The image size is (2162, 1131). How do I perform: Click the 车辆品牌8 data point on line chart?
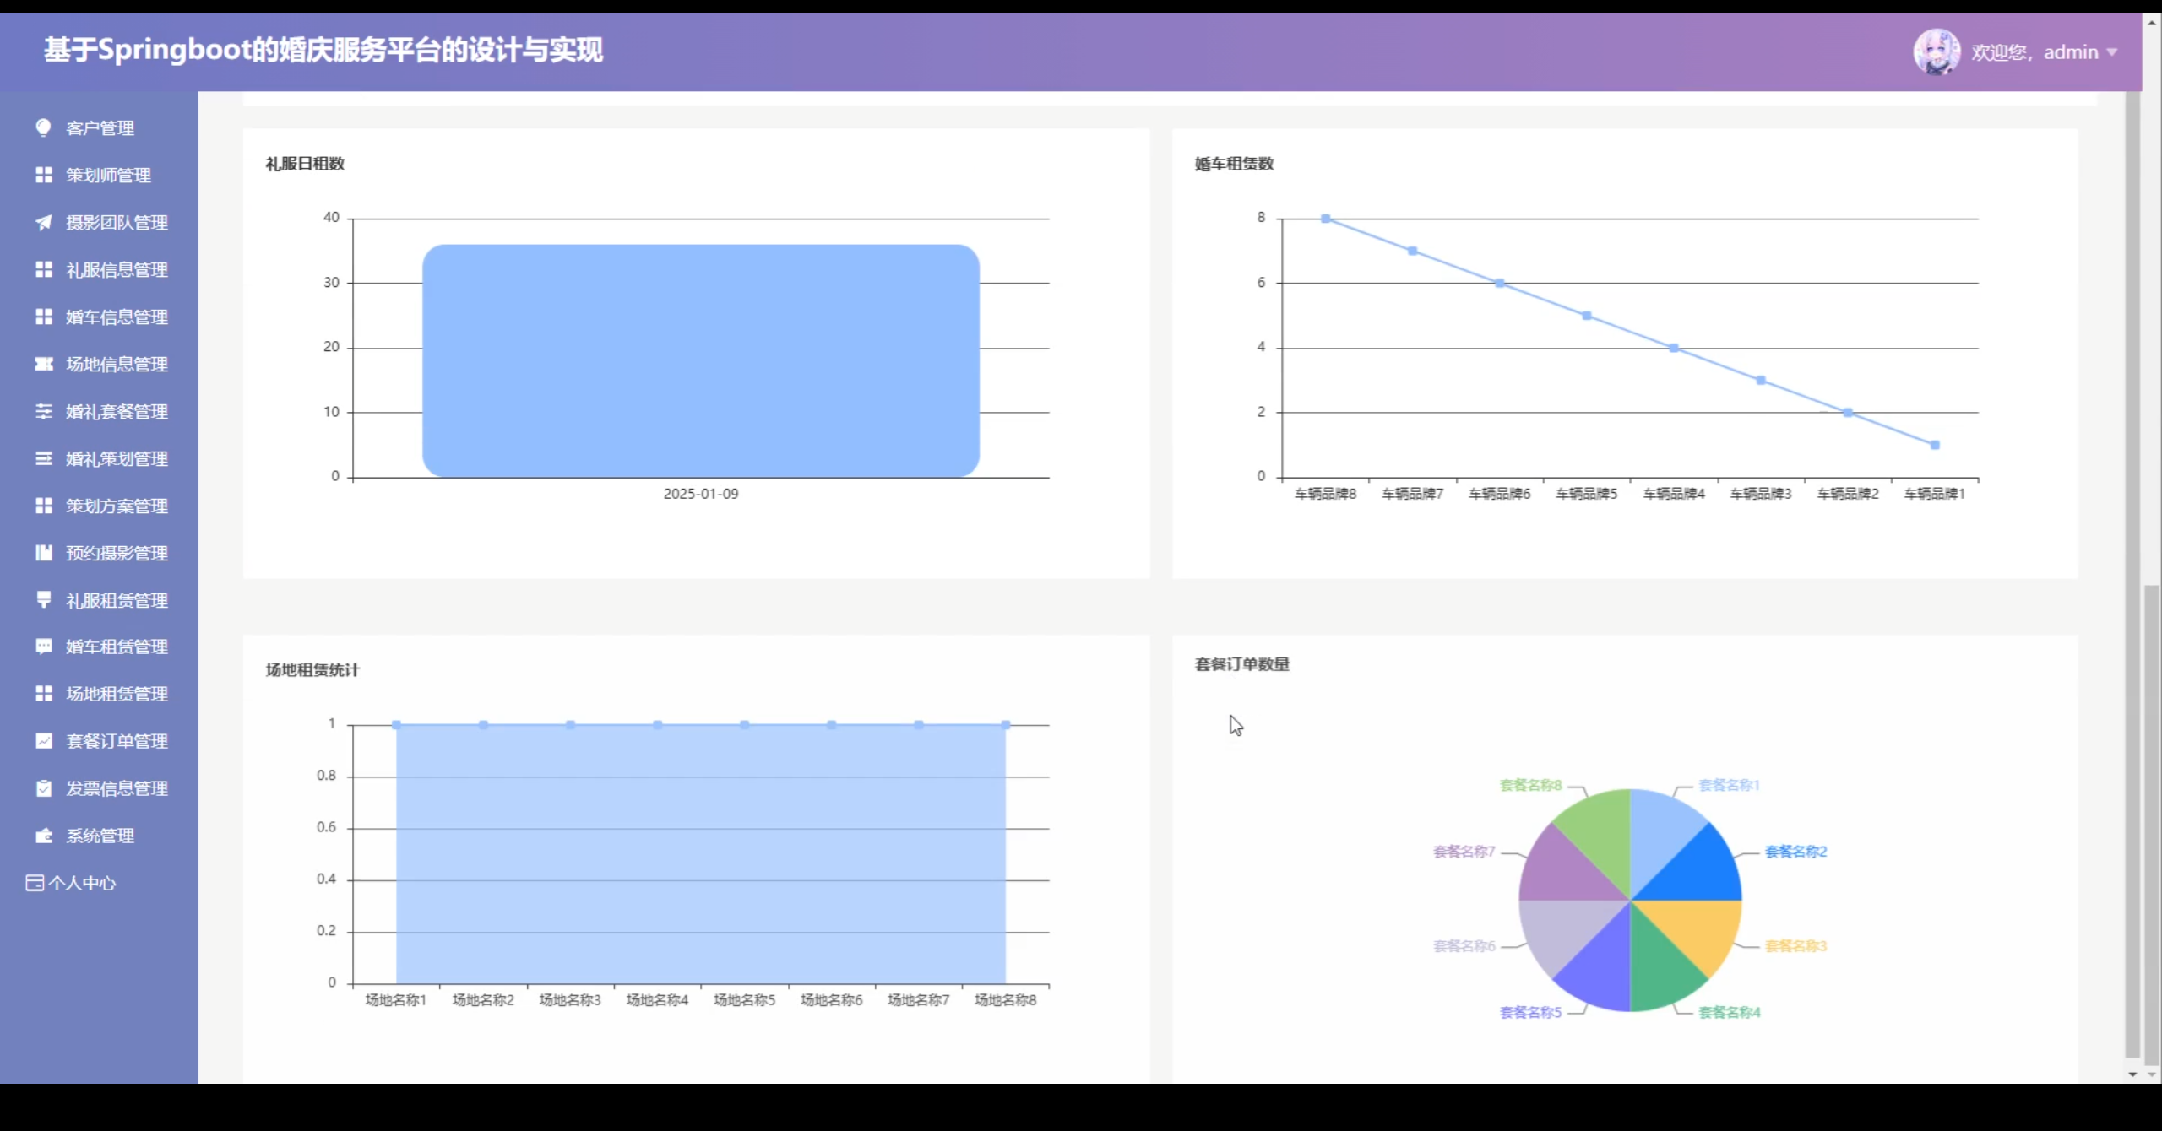(1325, 219)
